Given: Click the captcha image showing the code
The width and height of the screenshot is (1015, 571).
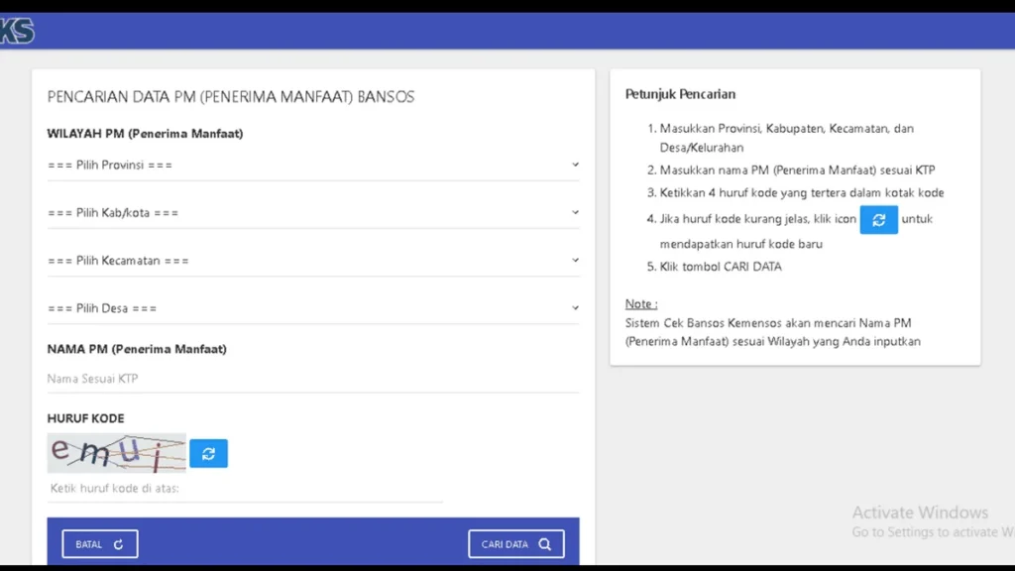Looking at the screenshot, I should pos(116,453).
